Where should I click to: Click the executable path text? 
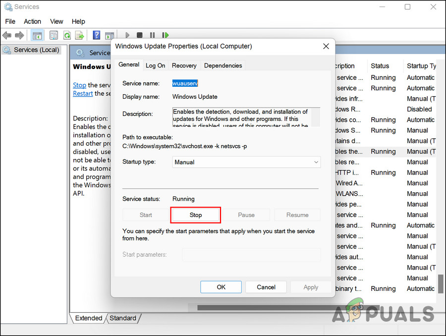(x=185, y=146)
